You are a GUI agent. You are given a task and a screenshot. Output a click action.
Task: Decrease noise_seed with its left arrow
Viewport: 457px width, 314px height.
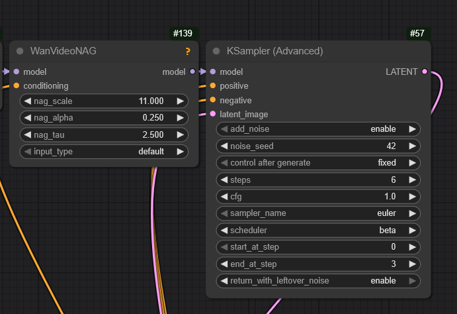point(224,146)
